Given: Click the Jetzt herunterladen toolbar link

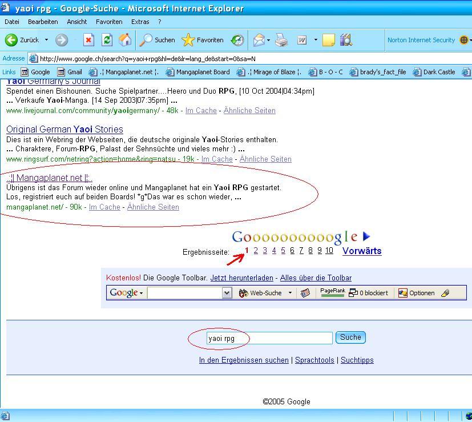Looking at the screenshot, I should tap(242, 278).
